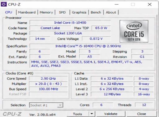Click the Level 3 16-way value
The width and height of the screenshot is (159, 117).
point(144,94)
